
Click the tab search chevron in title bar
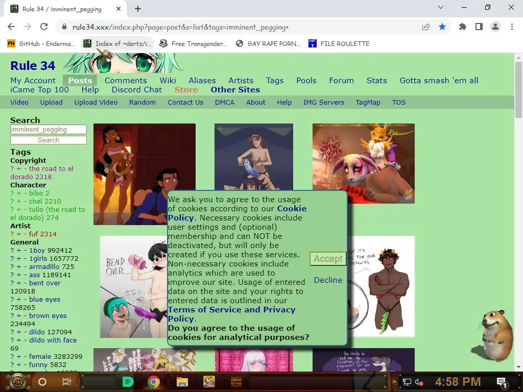pyautogui.click(x=441, y=7)
